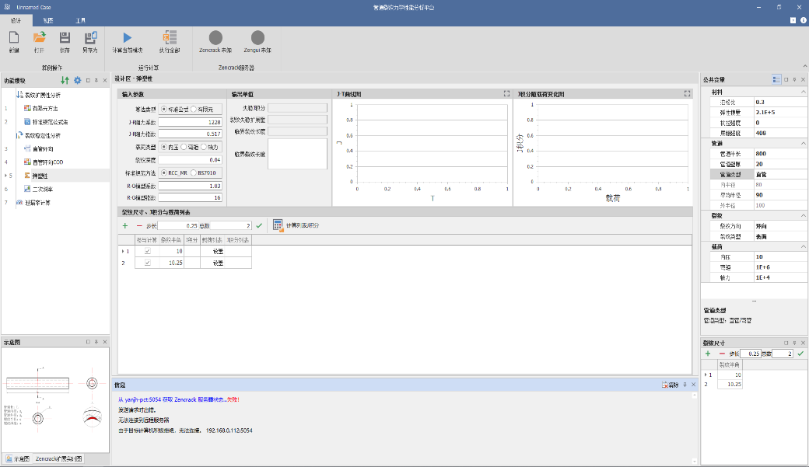
Task: Click the crack depth field showing 0.04
Action: [x=190, y=160]
